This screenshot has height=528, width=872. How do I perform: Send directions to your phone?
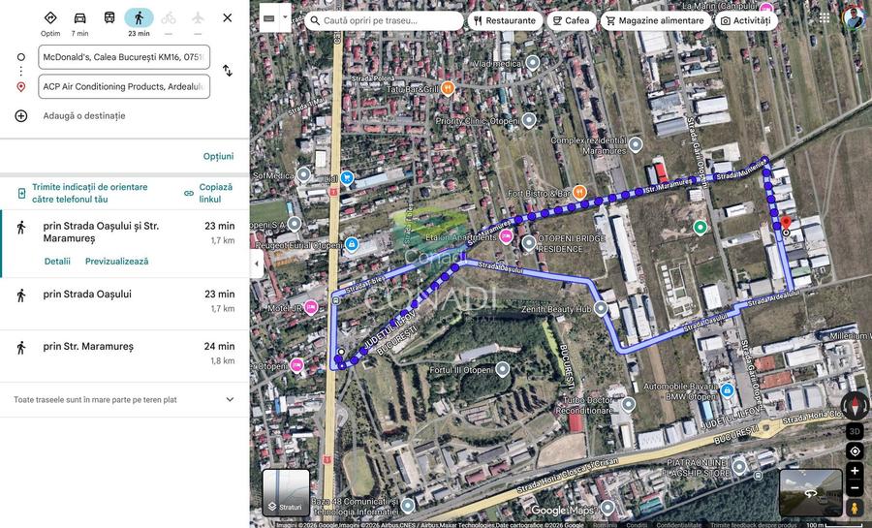[x=89, y=193]
